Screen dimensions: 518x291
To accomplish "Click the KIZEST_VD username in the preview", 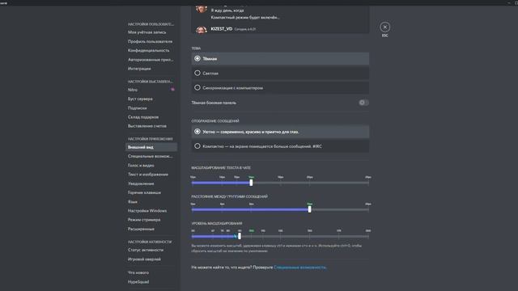I will [x=221, y=29].
